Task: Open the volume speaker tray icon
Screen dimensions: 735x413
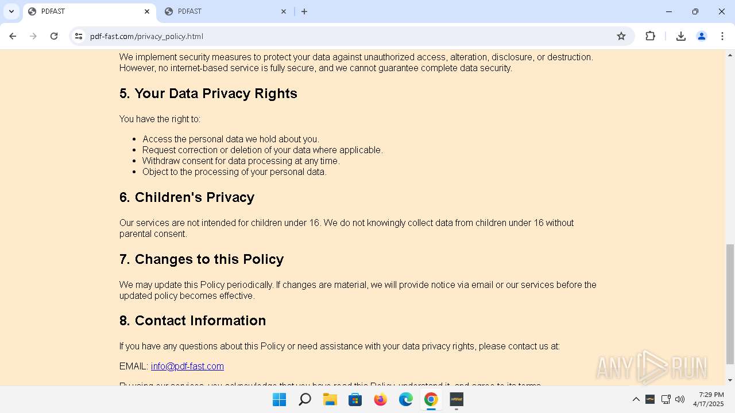Action: point(680,399)
